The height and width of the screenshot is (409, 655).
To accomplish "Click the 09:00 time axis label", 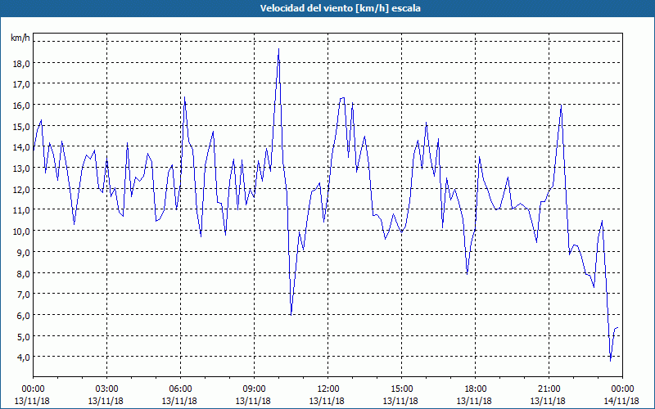I will (x=254, y=389).
